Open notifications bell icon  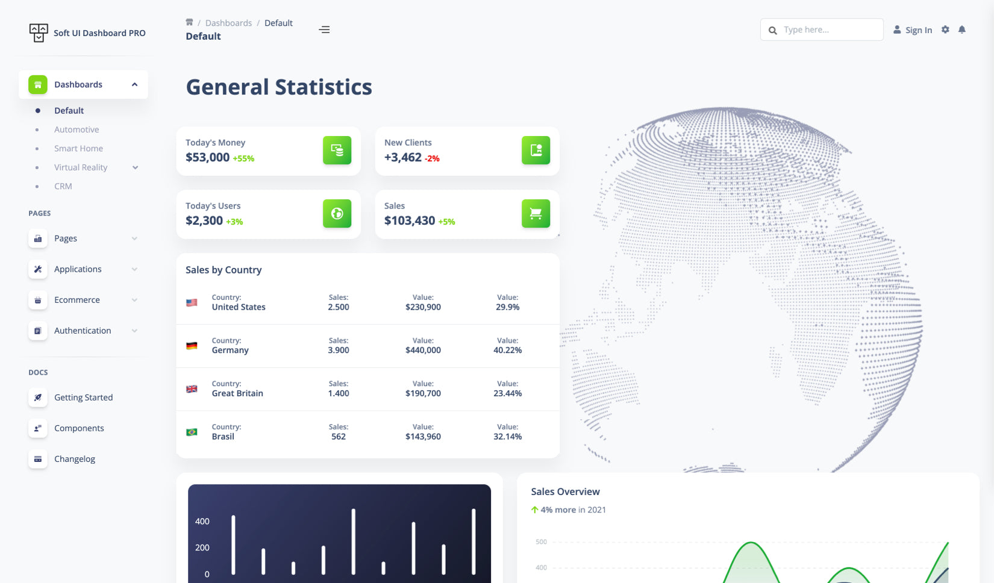(962, 30)
